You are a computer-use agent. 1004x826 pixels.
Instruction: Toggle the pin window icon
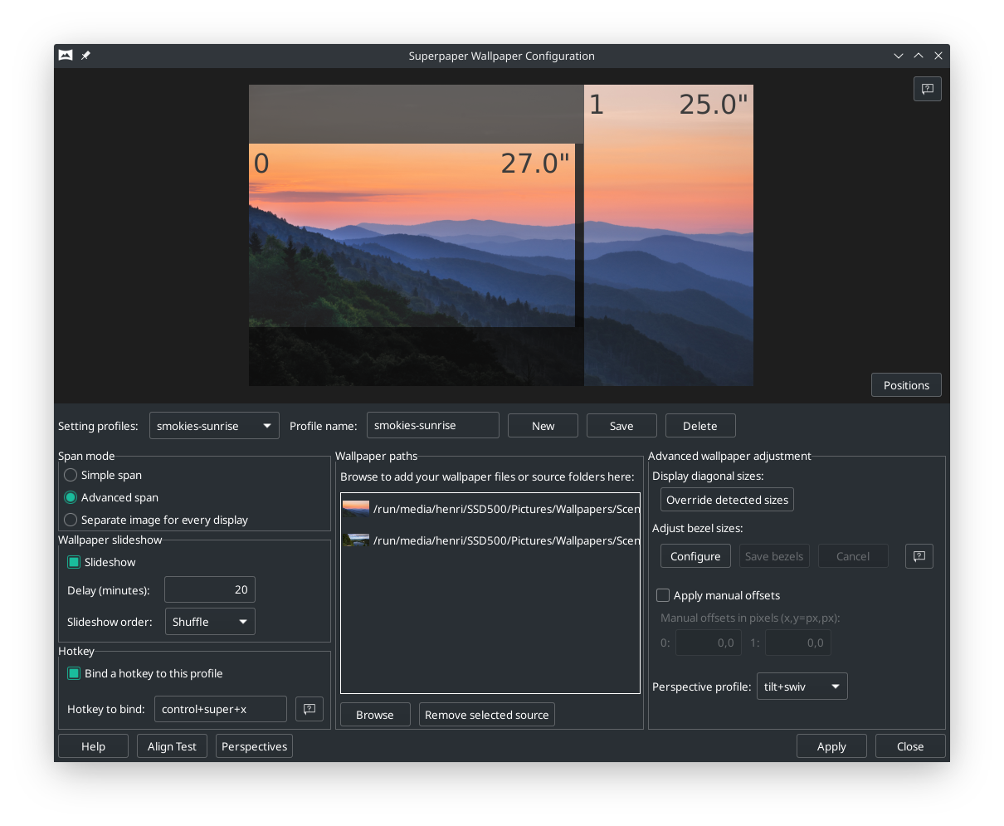(85, 56)
